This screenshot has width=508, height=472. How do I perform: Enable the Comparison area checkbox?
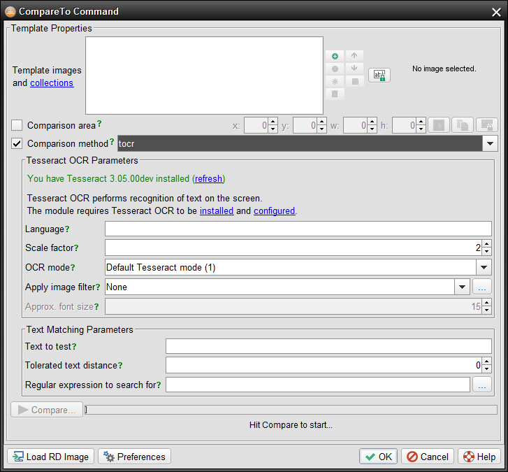click(x=17, y=126)
